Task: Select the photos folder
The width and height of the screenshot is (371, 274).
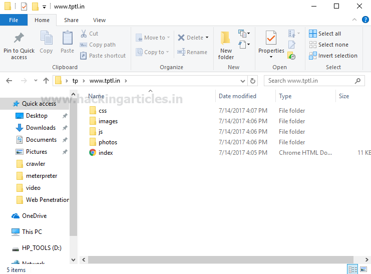Action: point(108,142)
